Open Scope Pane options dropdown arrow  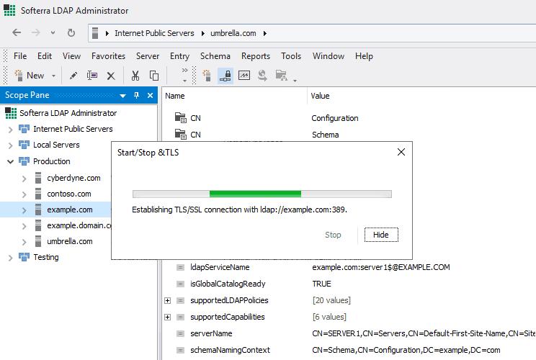(x=122, y=96)
